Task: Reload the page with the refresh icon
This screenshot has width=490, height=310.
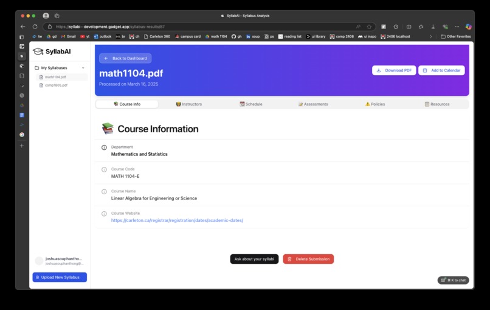Action: coord(35,27)
